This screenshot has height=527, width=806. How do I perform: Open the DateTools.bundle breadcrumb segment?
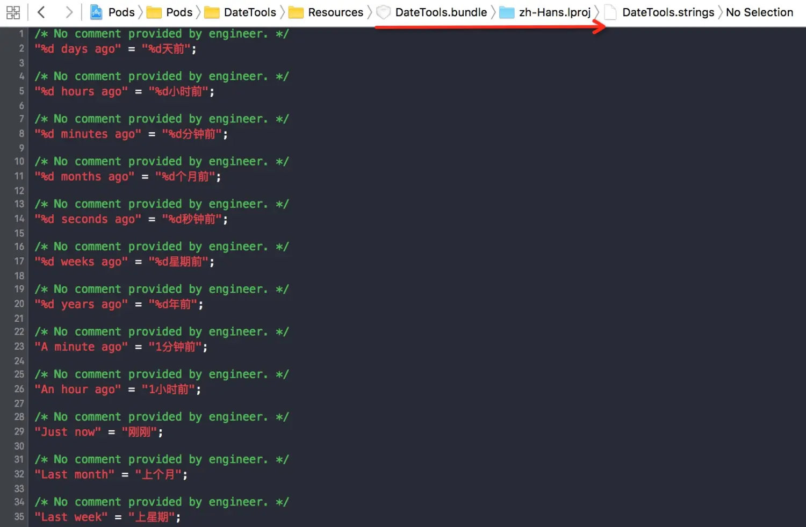441,12
